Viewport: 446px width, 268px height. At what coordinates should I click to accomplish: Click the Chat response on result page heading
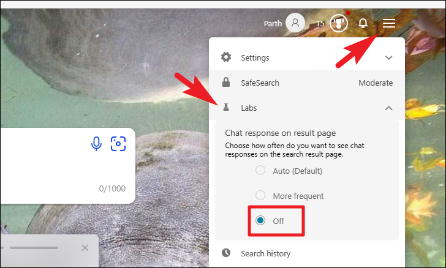pos(281,133)
